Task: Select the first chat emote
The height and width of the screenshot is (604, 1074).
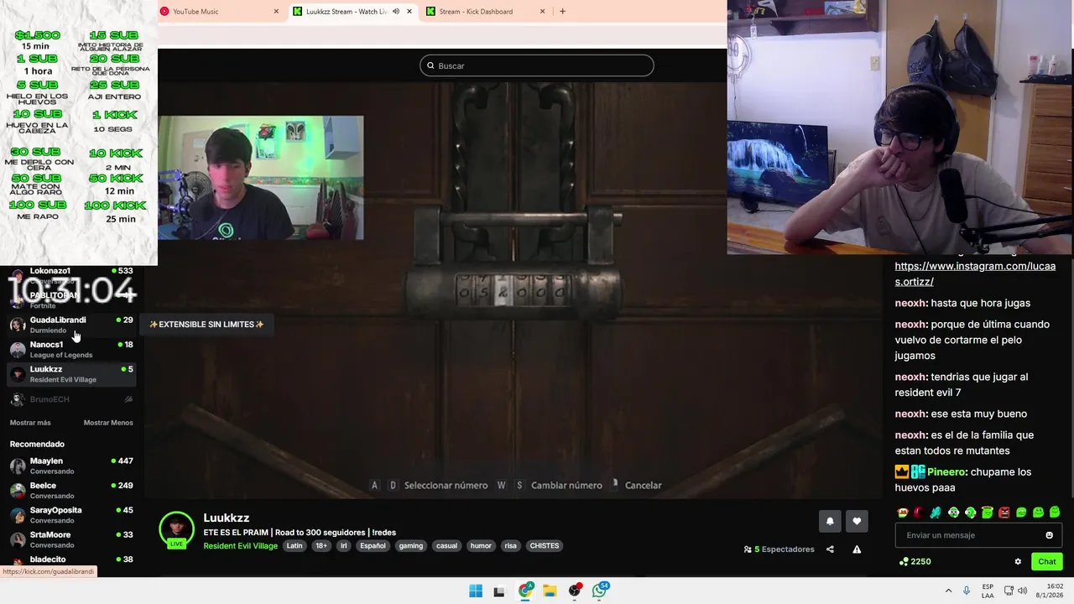Action: [902, 513]
